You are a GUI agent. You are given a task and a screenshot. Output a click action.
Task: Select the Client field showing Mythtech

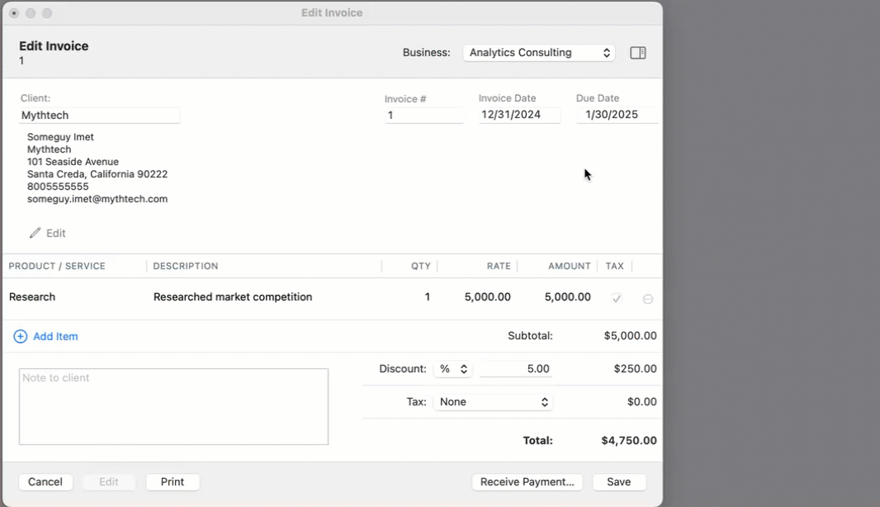pyautogui.click(x=99, y=115)
